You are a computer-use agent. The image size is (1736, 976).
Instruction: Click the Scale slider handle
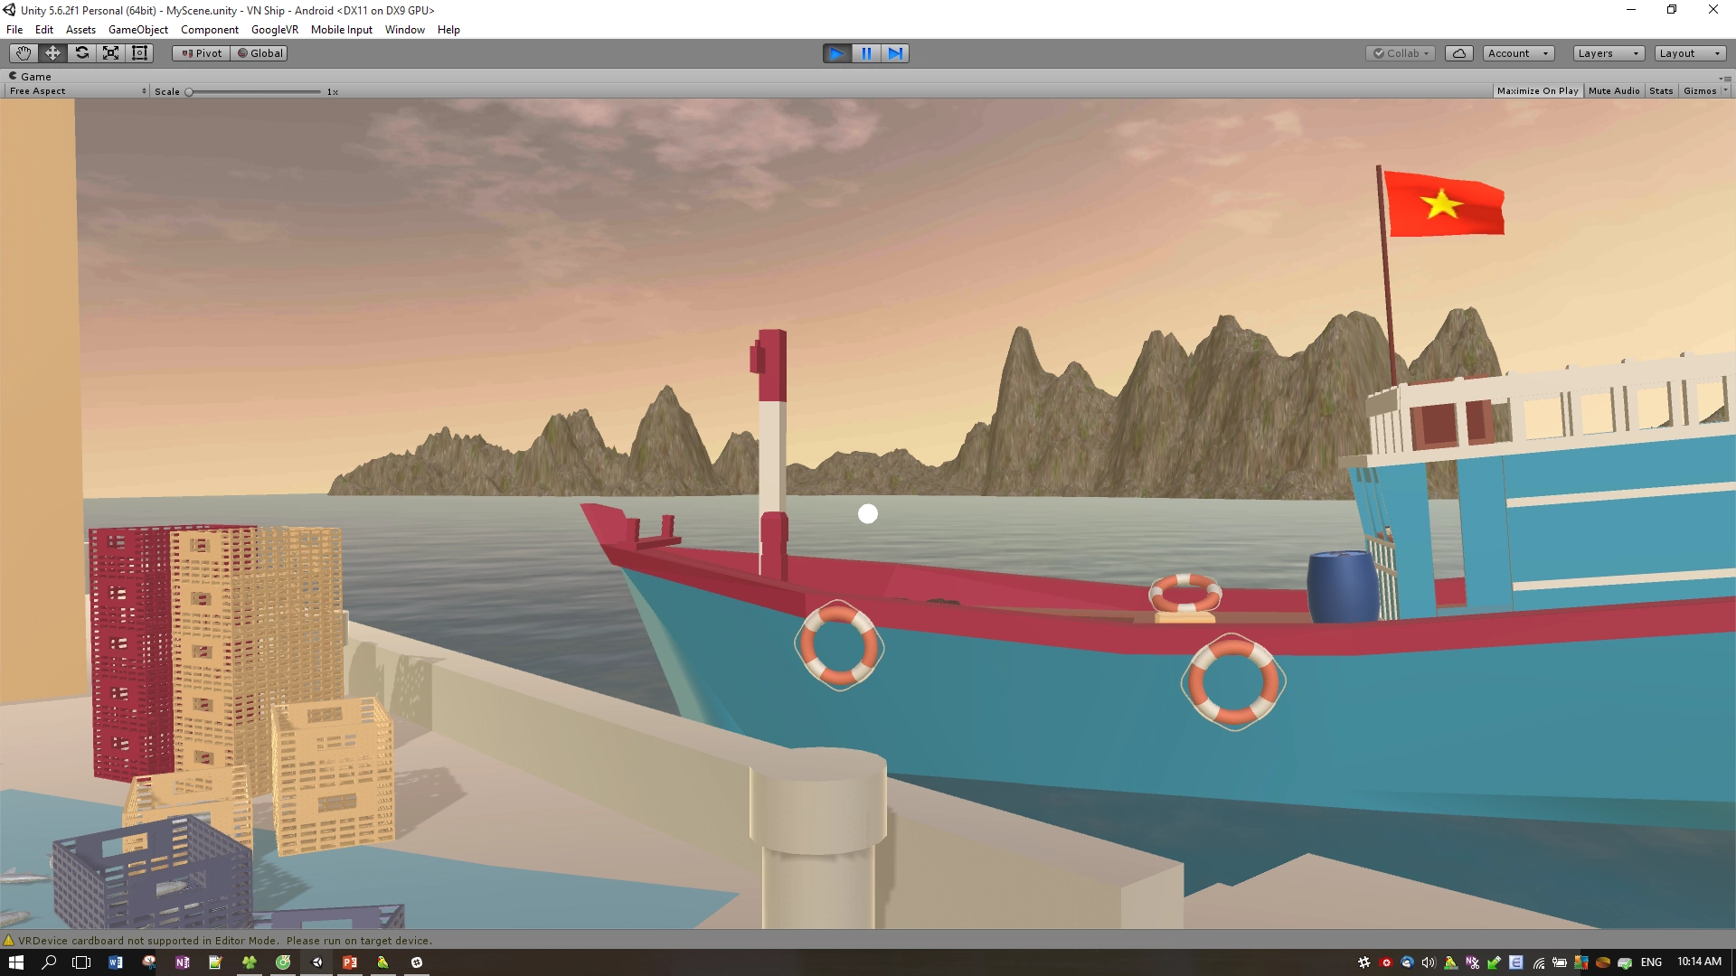point(189,92)
